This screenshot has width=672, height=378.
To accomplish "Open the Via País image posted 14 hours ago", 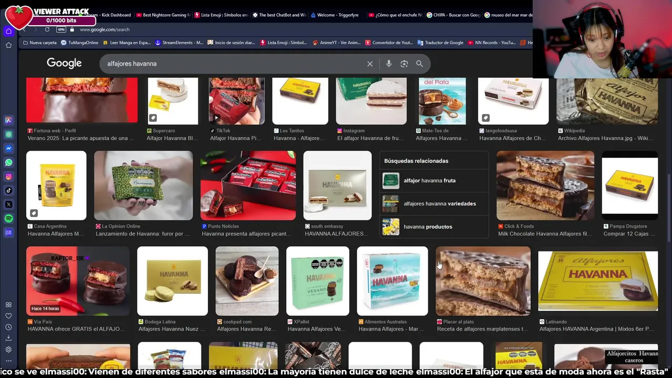I will click(x=78, y=281).
